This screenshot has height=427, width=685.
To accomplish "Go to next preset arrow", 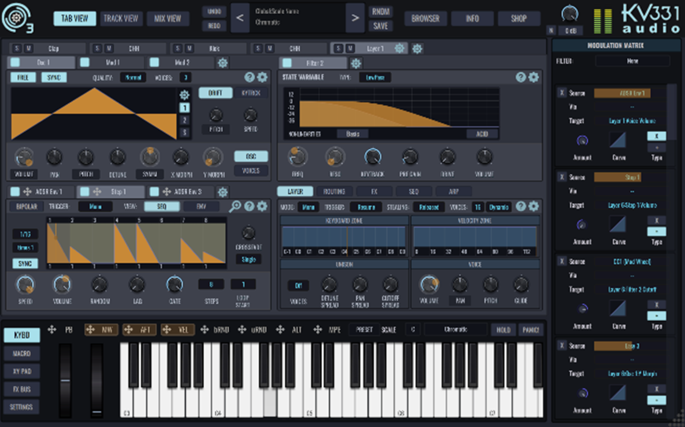I will coord(355,18).
